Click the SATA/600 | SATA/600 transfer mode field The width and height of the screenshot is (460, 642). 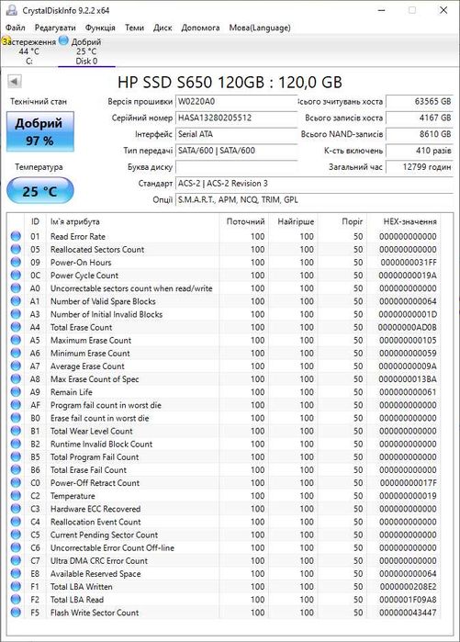[236, 151]
